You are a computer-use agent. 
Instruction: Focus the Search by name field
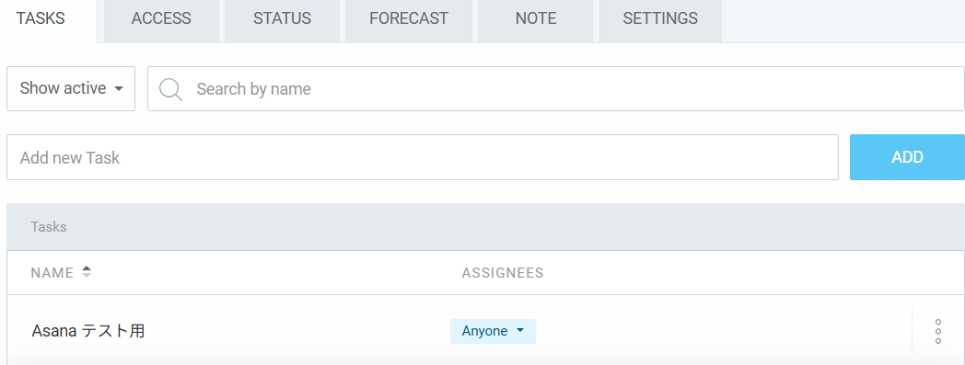556,88
